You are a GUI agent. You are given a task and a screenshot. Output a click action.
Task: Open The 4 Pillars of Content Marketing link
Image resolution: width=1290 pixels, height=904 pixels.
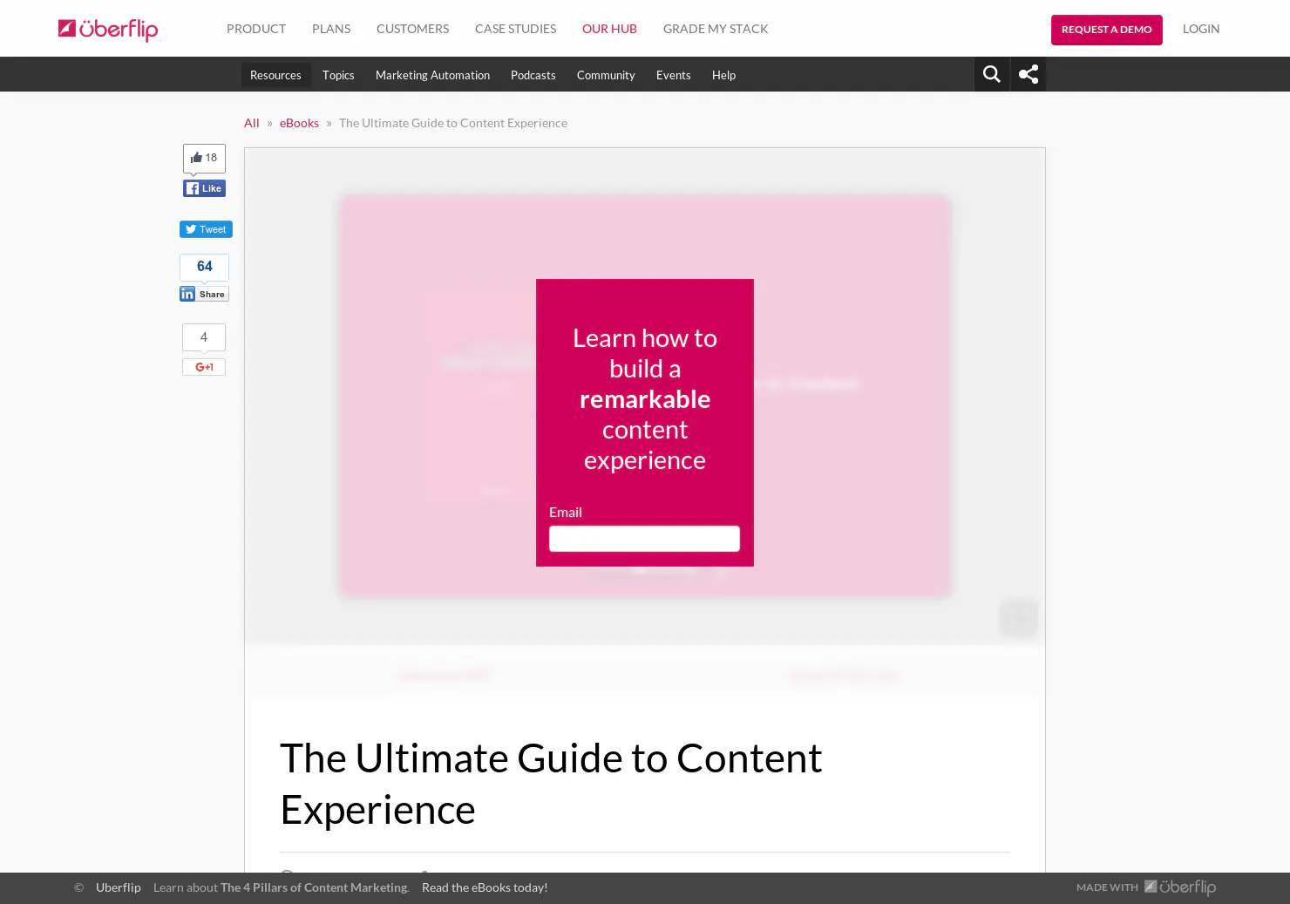point(313,887)
